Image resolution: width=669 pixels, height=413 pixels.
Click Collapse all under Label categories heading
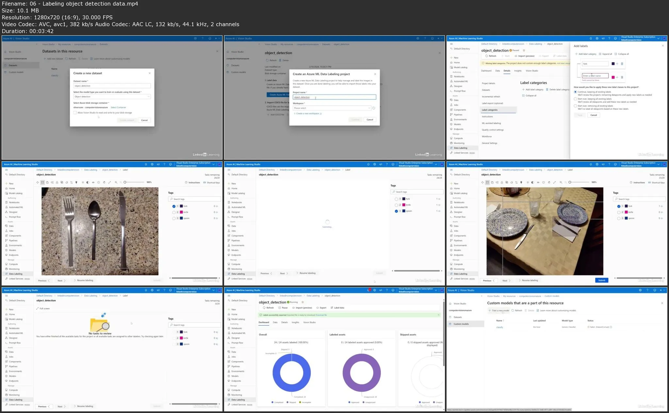(x=529, y=95)
